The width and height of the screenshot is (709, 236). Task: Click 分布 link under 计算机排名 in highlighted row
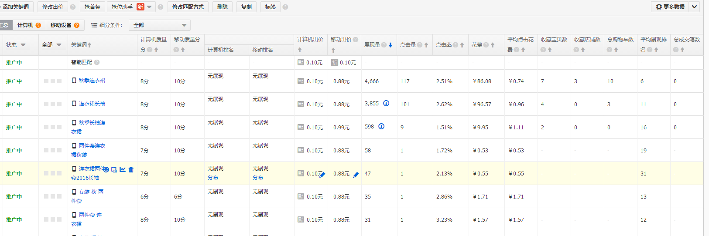click(213, 178)
